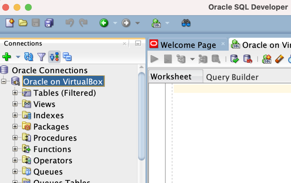Open the search using the binoculars icon
The image size is (291, 183).
tap(186, 23)
